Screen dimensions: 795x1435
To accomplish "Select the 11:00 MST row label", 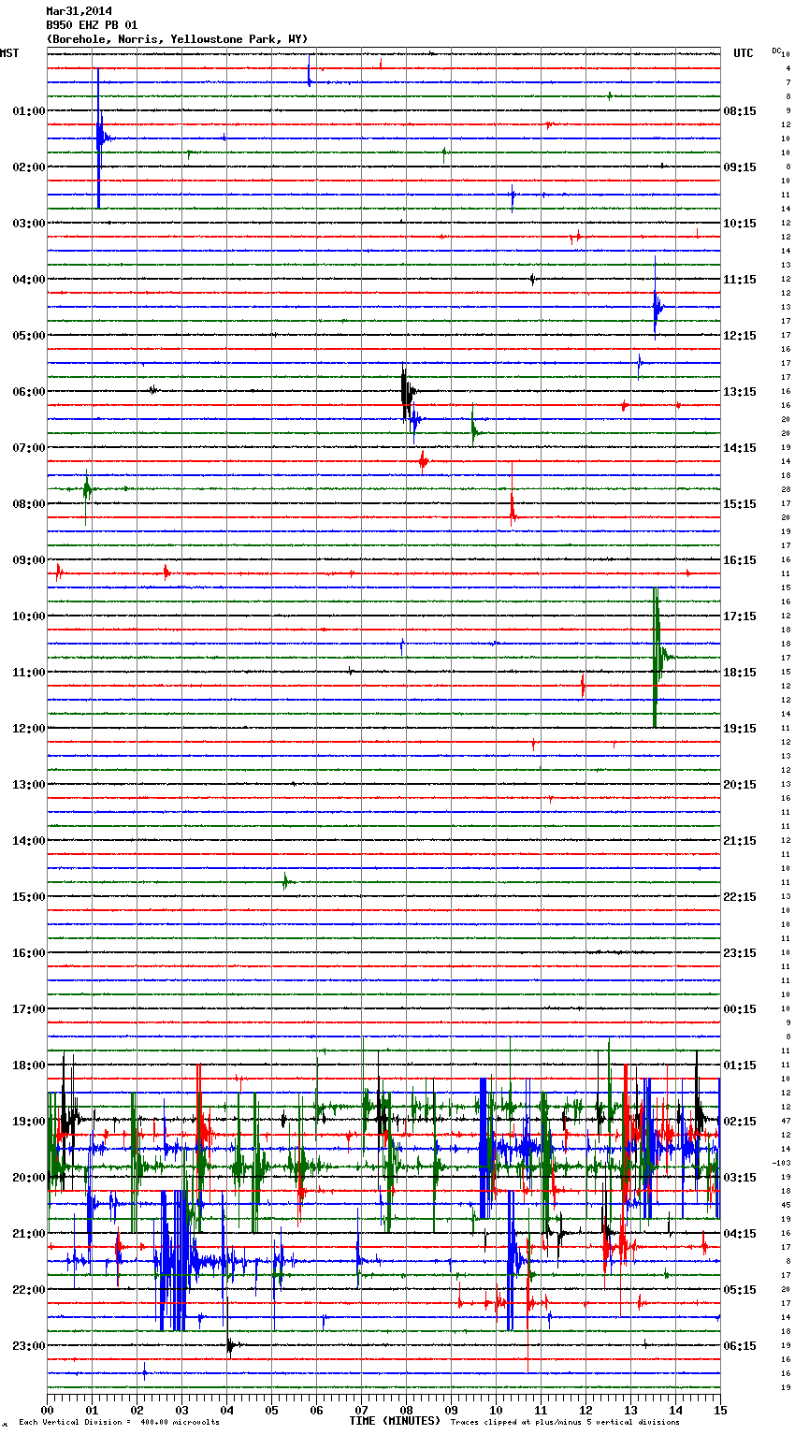I will [x=29, y=673].
